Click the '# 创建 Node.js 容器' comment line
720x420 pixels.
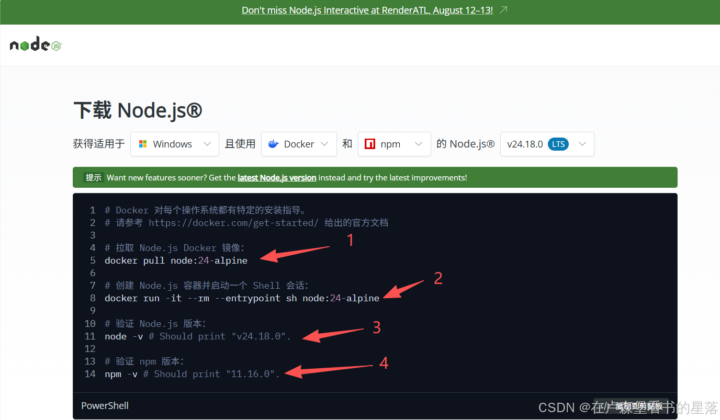(207, 286)
